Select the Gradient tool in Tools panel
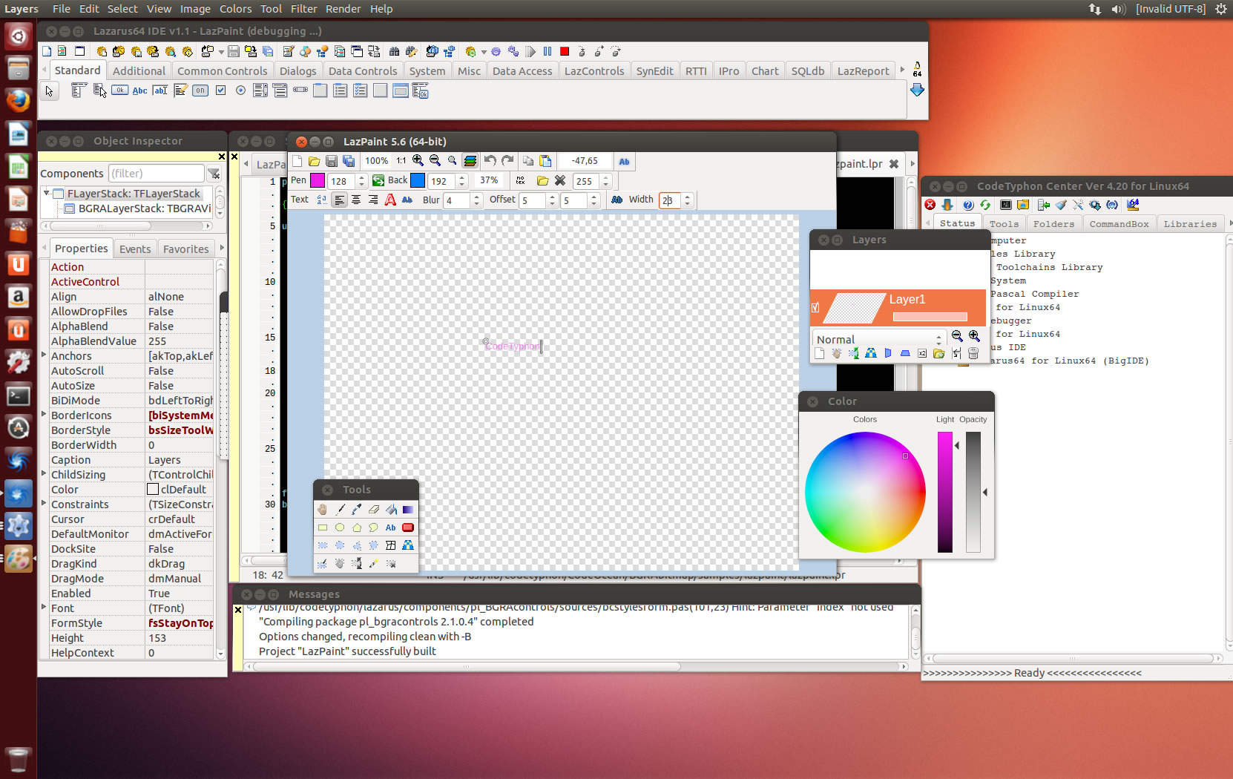 408,510
